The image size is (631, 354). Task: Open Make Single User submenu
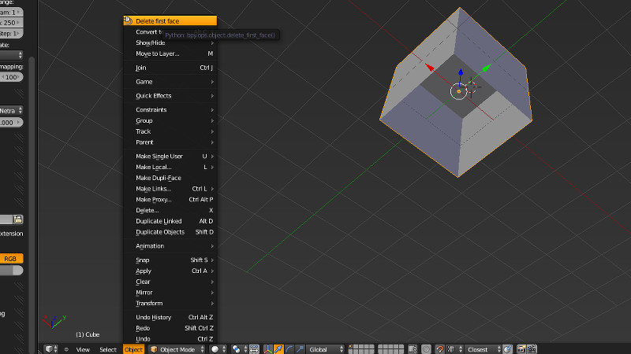coord(170,156)
